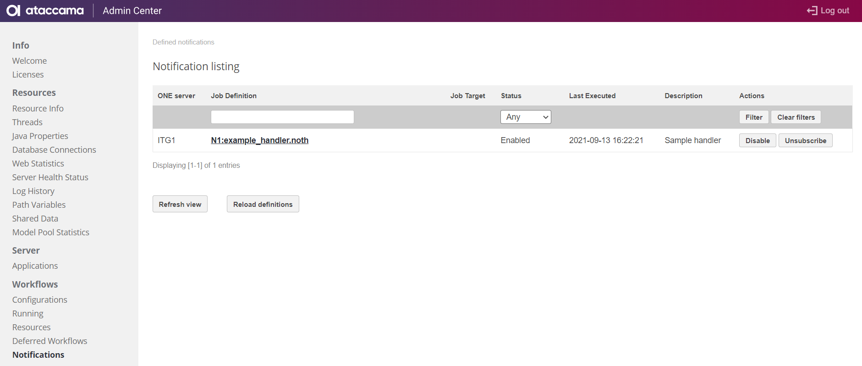Click the Job Definition filter input
The image size is (862, 366).
282,117
